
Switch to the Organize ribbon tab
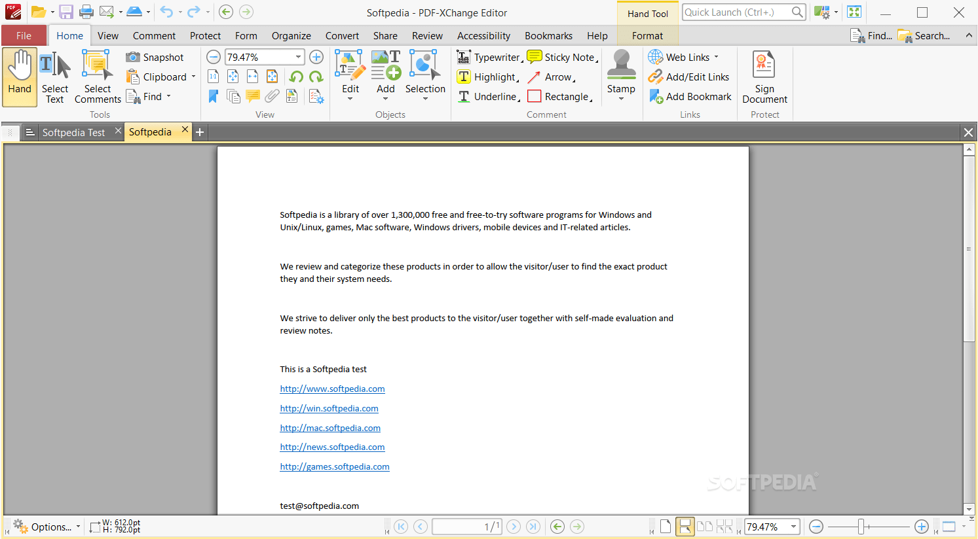click(291, 35)
